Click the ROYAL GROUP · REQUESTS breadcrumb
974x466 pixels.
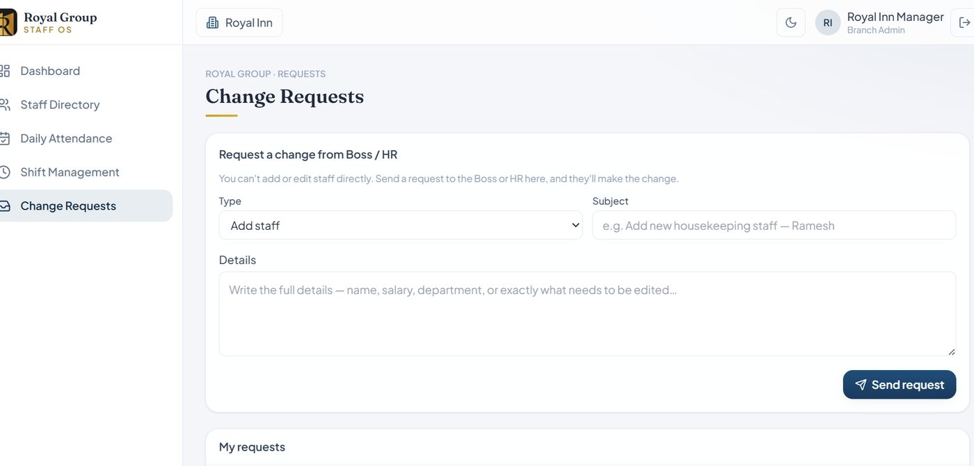coord(265,74)
